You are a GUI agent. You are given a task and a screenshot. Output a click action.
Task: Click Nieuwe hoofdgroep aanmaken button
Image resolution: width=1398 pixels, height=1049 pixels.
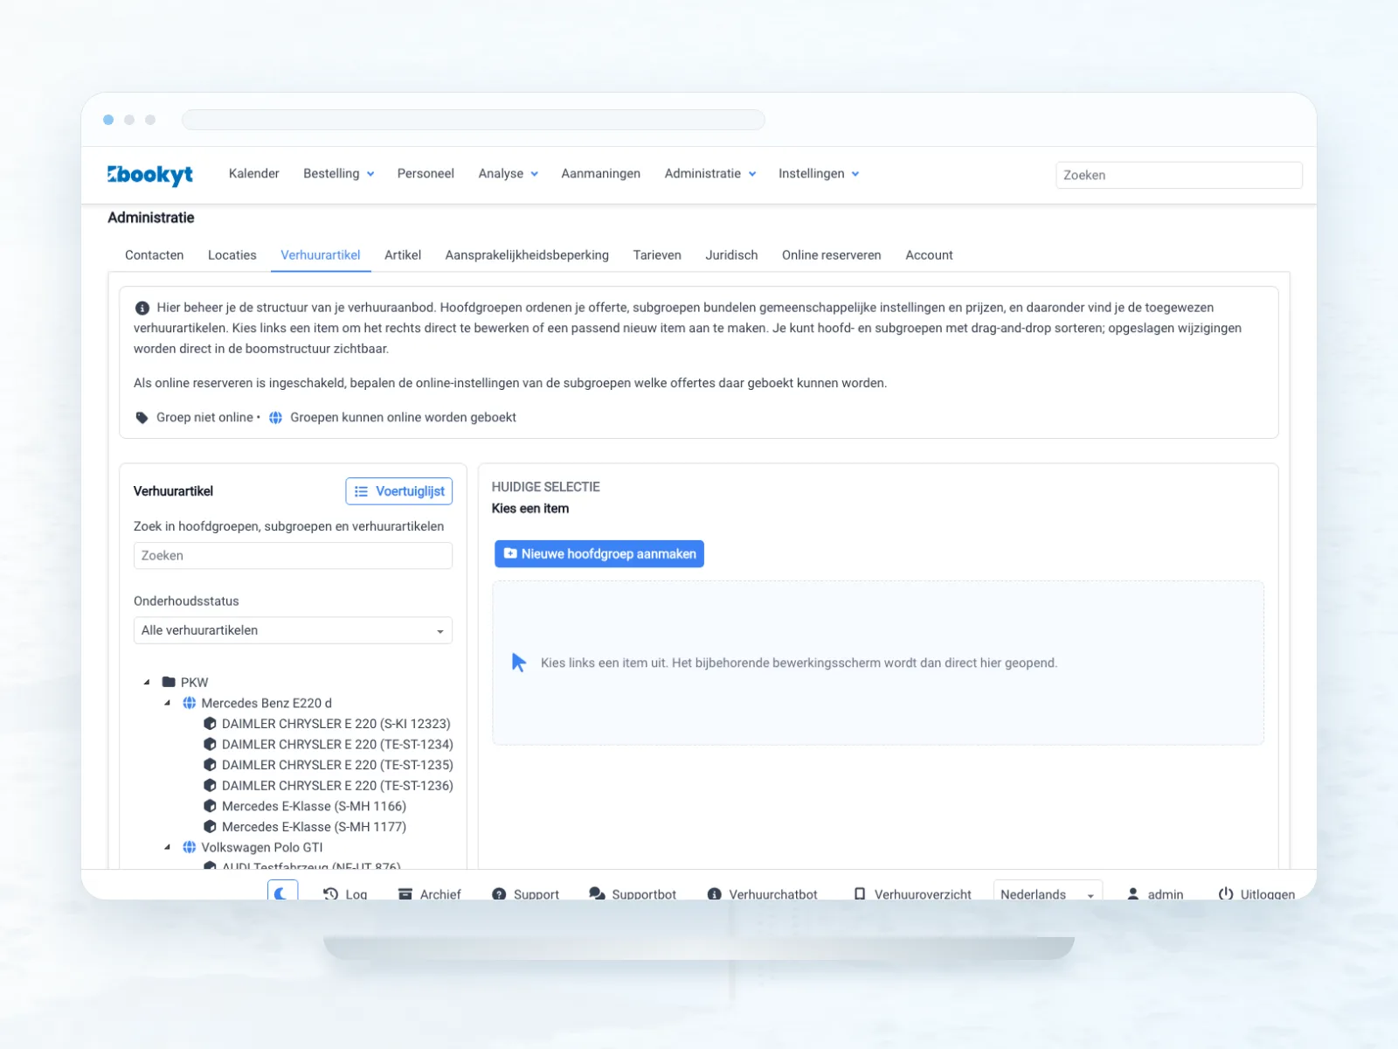pyautogui.click(x=599, y=553)
